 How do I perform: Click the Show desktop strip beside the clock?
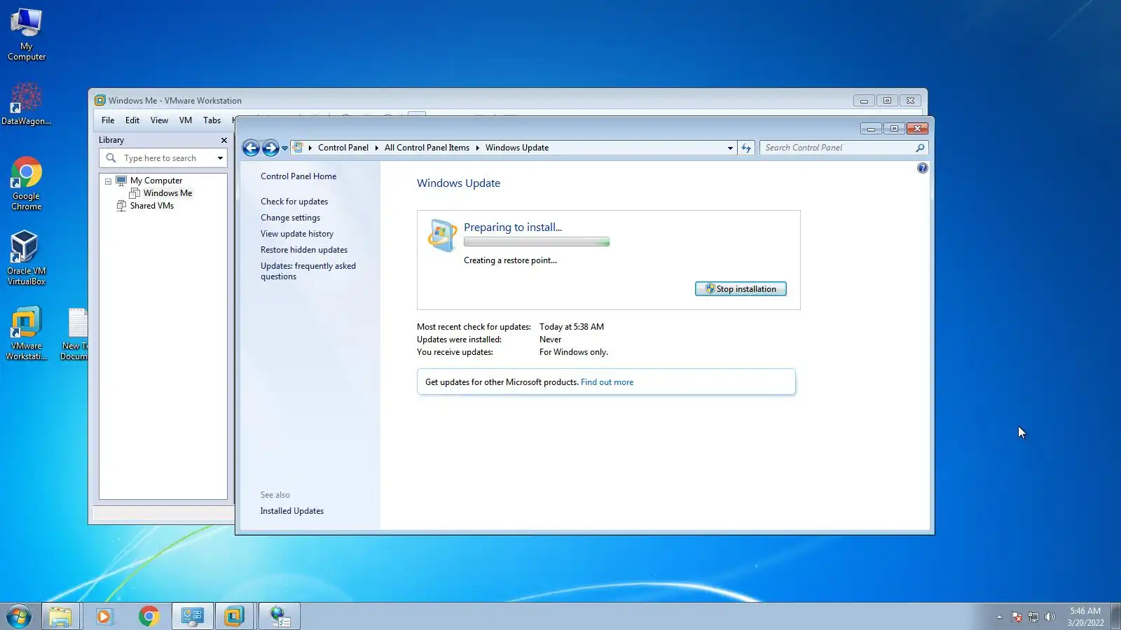coord(1115,617)
